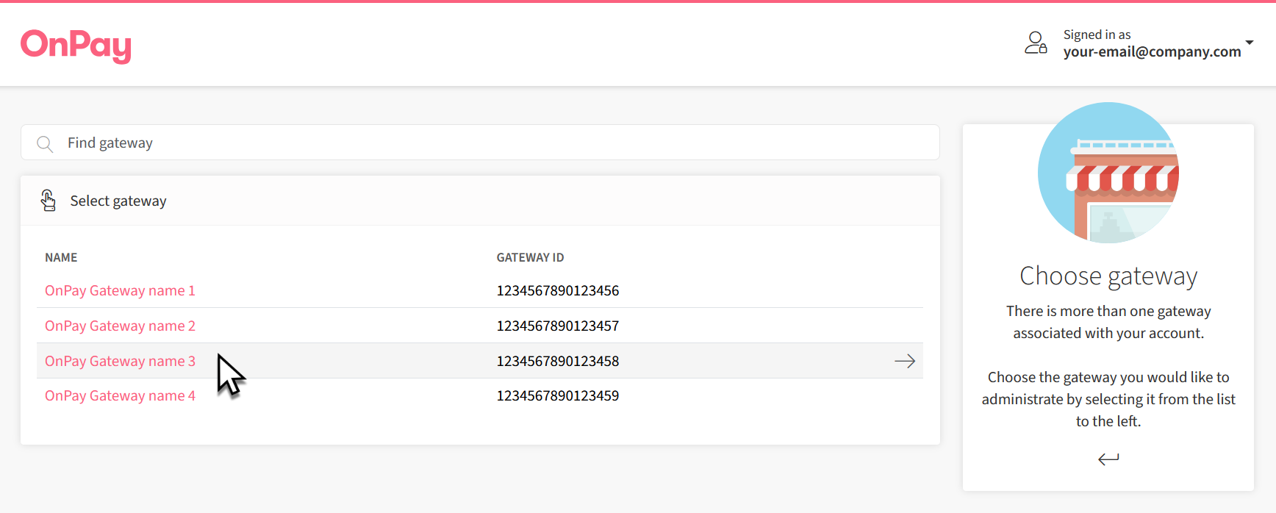Expand the account dropdown caret
1276x513 pixels.
click(x=1249, y=43)
